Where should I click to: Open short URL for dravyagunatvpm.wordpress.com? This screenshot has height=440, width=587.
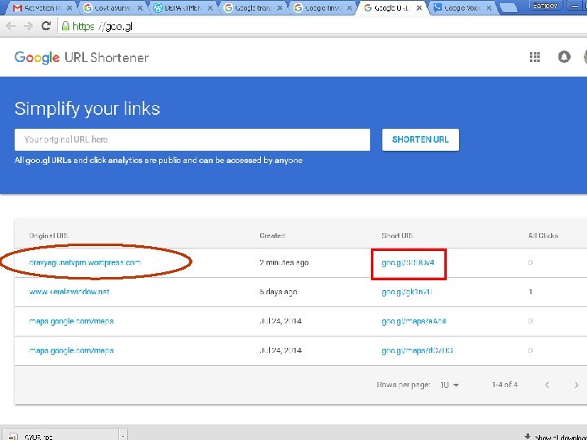[x=408, y=262]
